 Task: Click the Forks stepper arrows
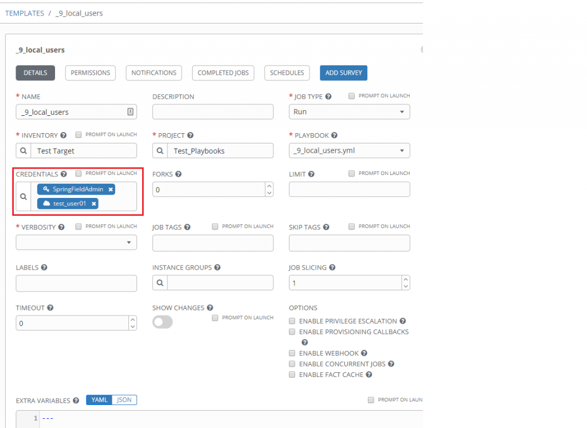(269, 189)
